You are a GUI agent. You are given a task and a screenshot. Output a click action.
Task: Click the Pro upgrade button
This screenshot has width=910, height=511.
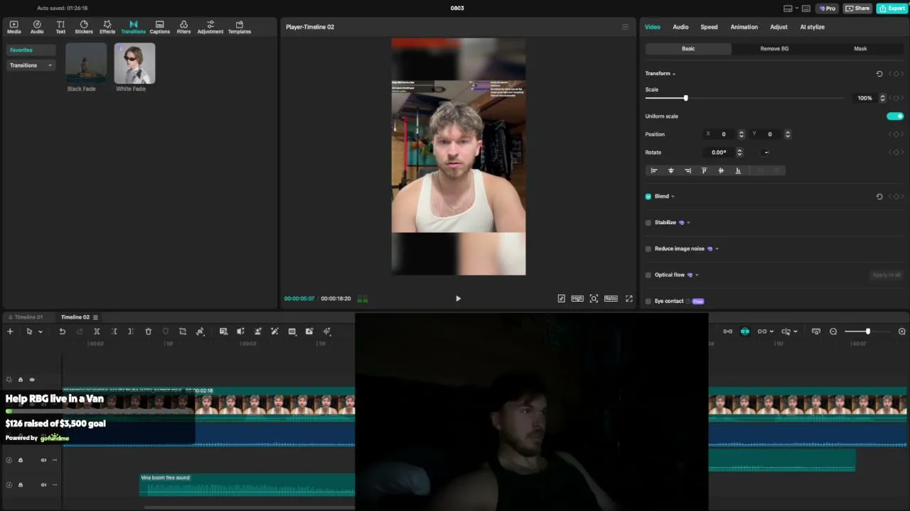(827, 9)
